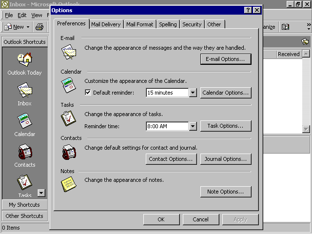This screenshot has width=312, height=234.
Task: Open Outlook Today shortcut icon
Action: click(x=25, y=59)
